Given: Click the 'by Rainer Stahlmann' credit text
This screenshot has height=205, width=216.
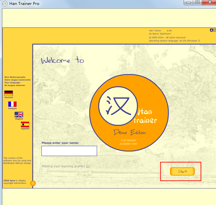Looking at the screenshot, I should pos(160,34).
